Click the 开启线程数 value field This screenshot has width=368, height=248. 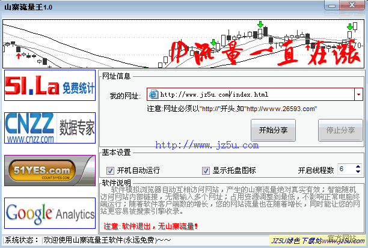coord(346,169)
